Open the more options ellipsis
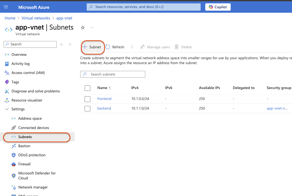Image resolution: width=292 pixels, height=196 pixels. [92, 28]
